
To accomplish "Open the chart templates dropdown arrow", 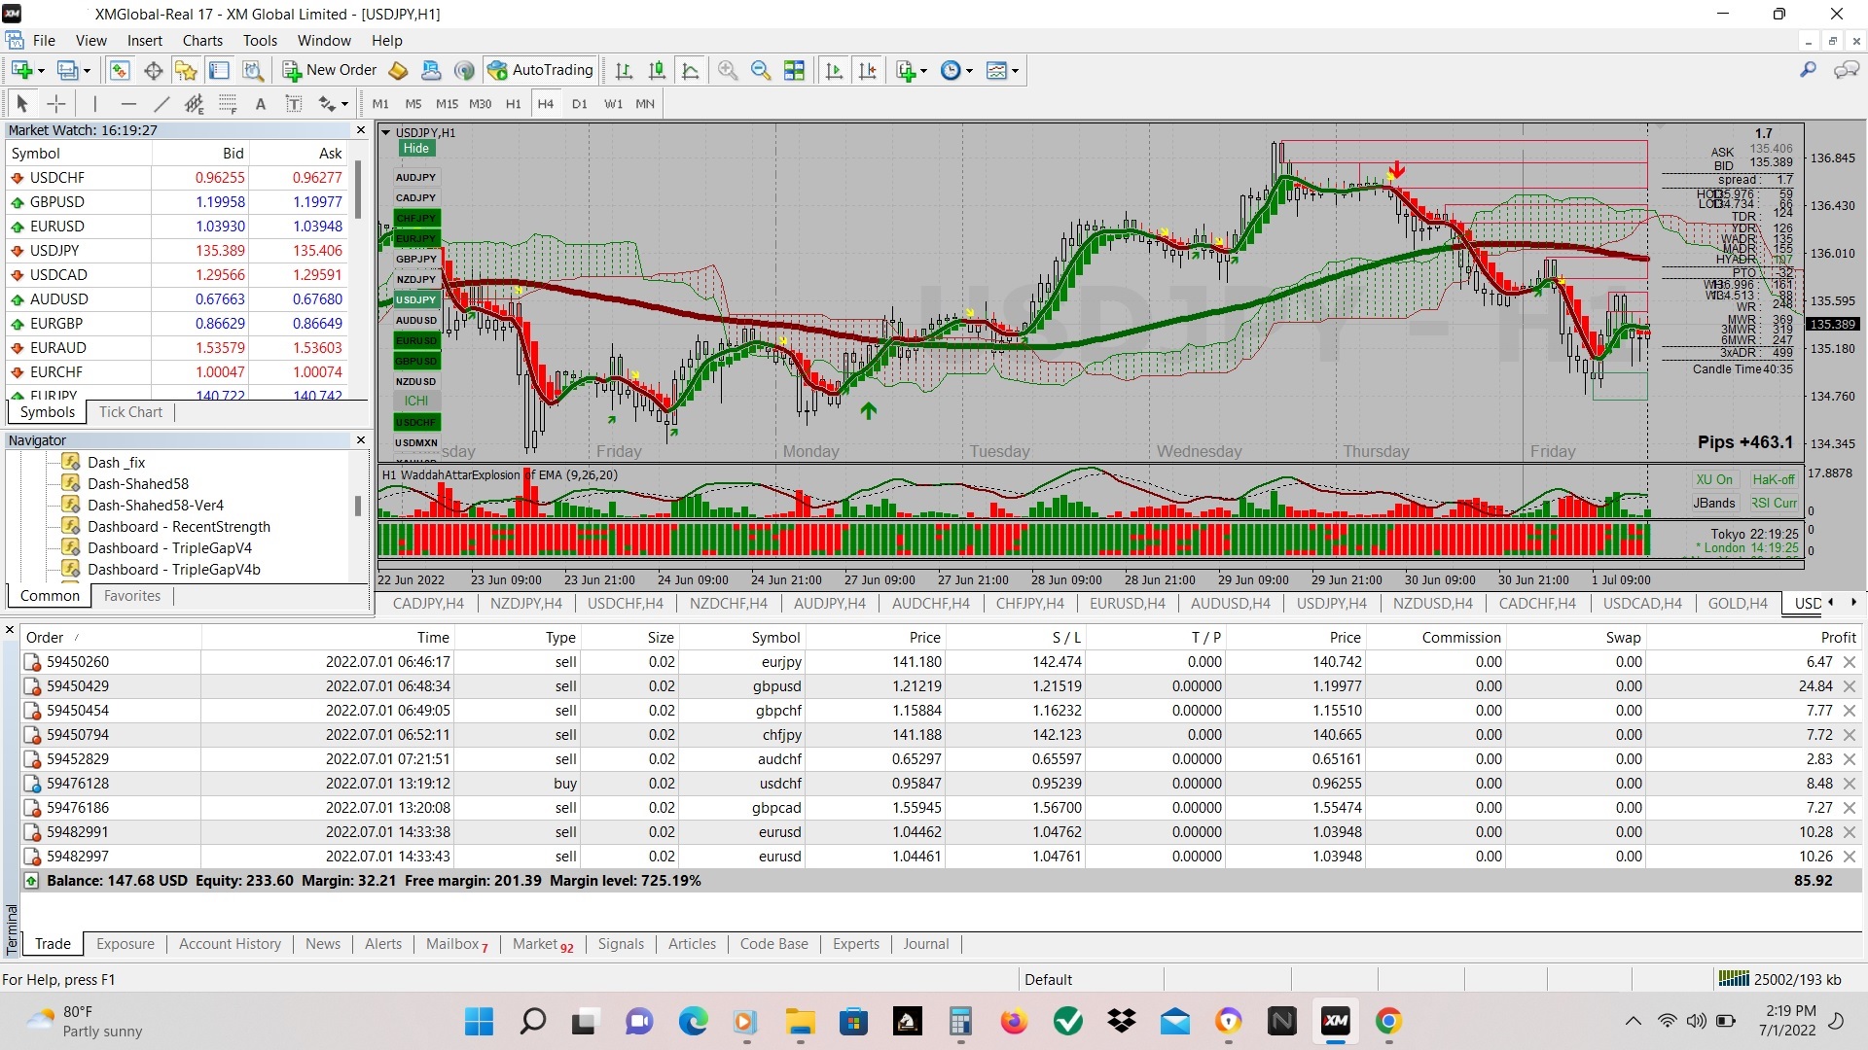I will [1016, 71].
